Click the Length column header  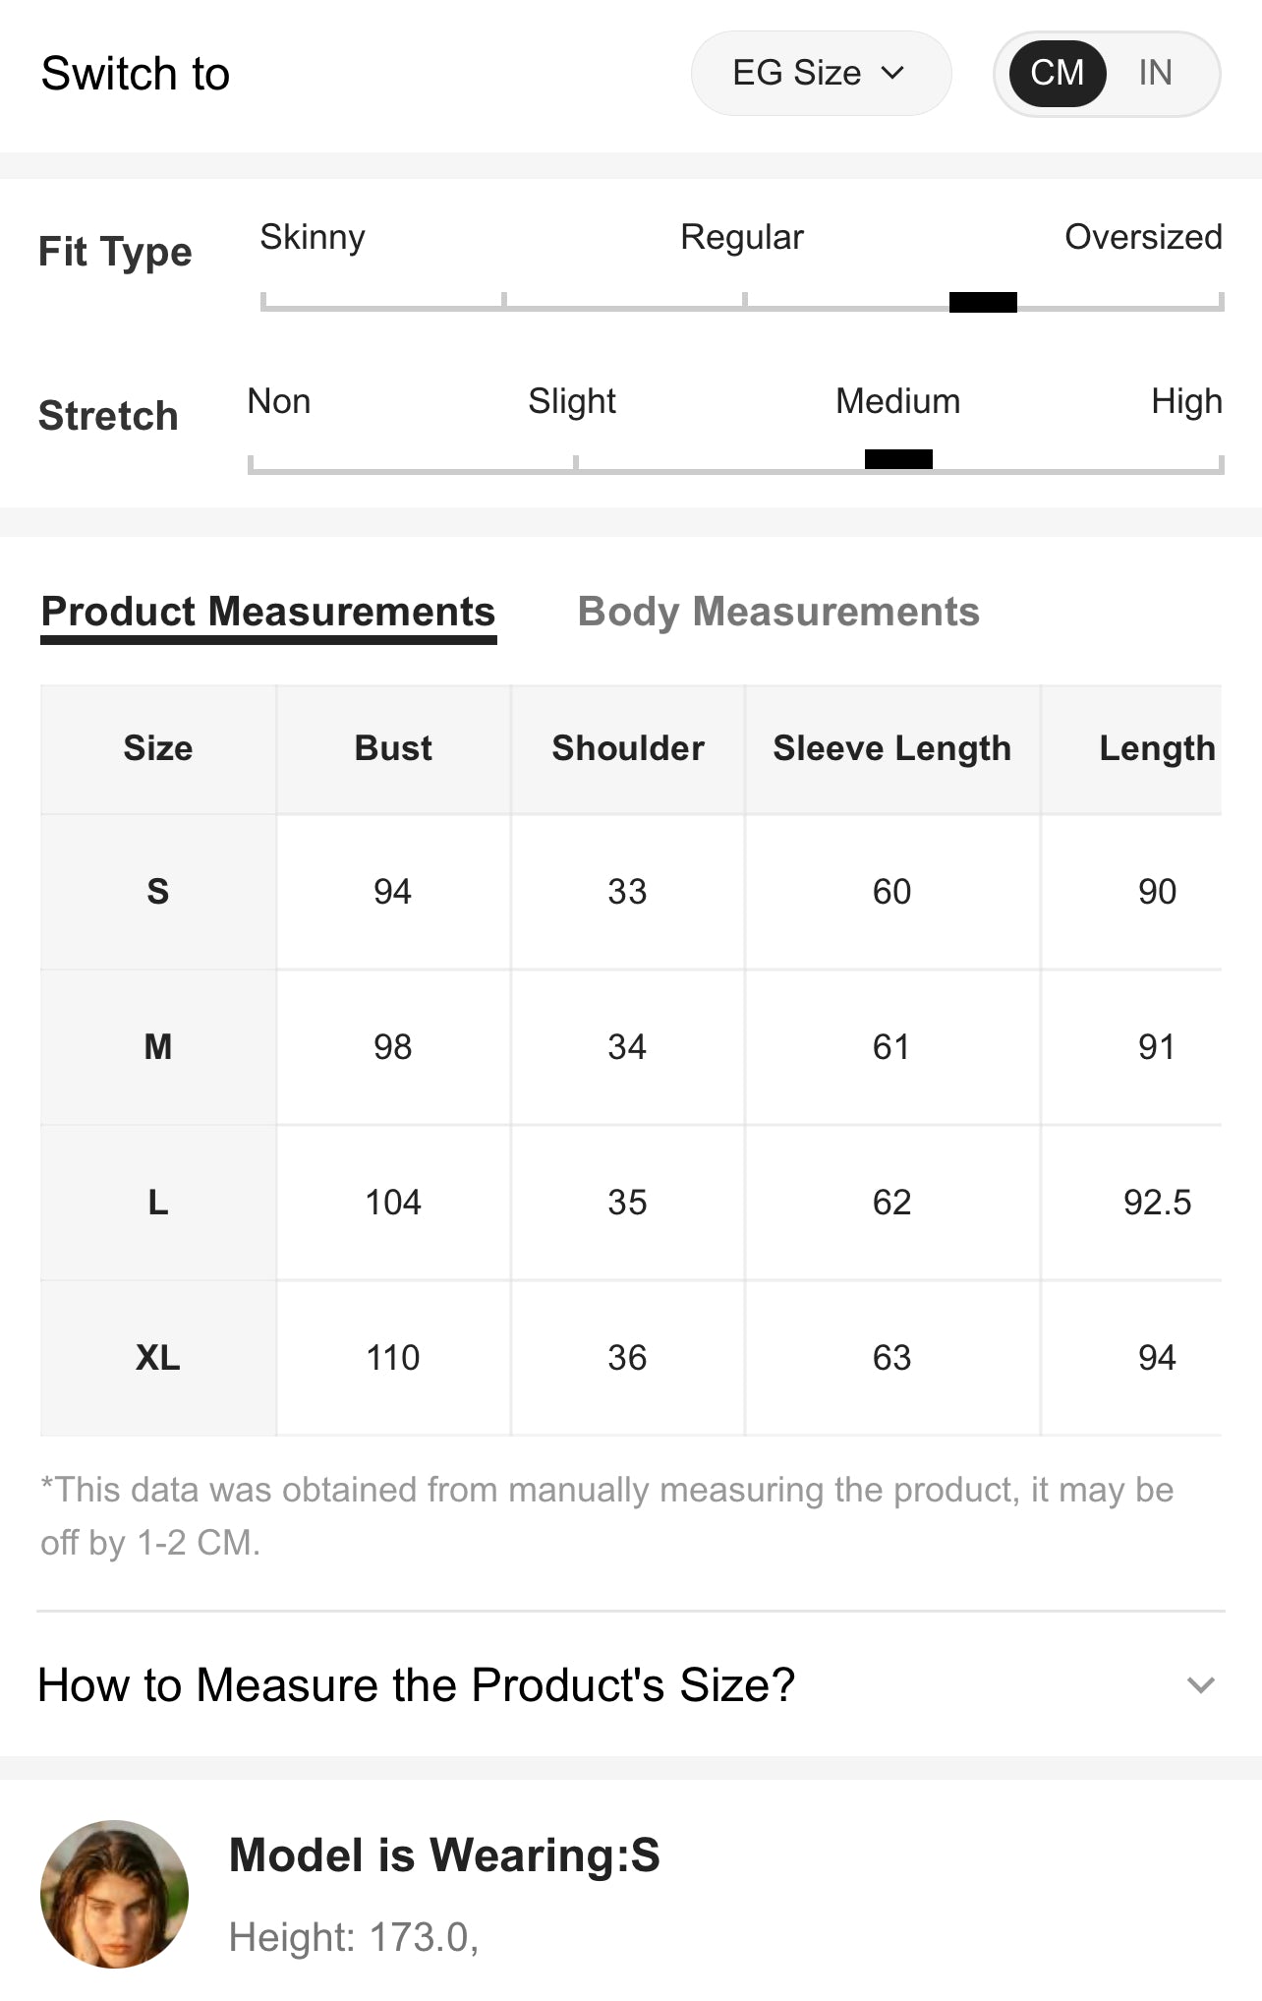click(x=1157, y=748)
